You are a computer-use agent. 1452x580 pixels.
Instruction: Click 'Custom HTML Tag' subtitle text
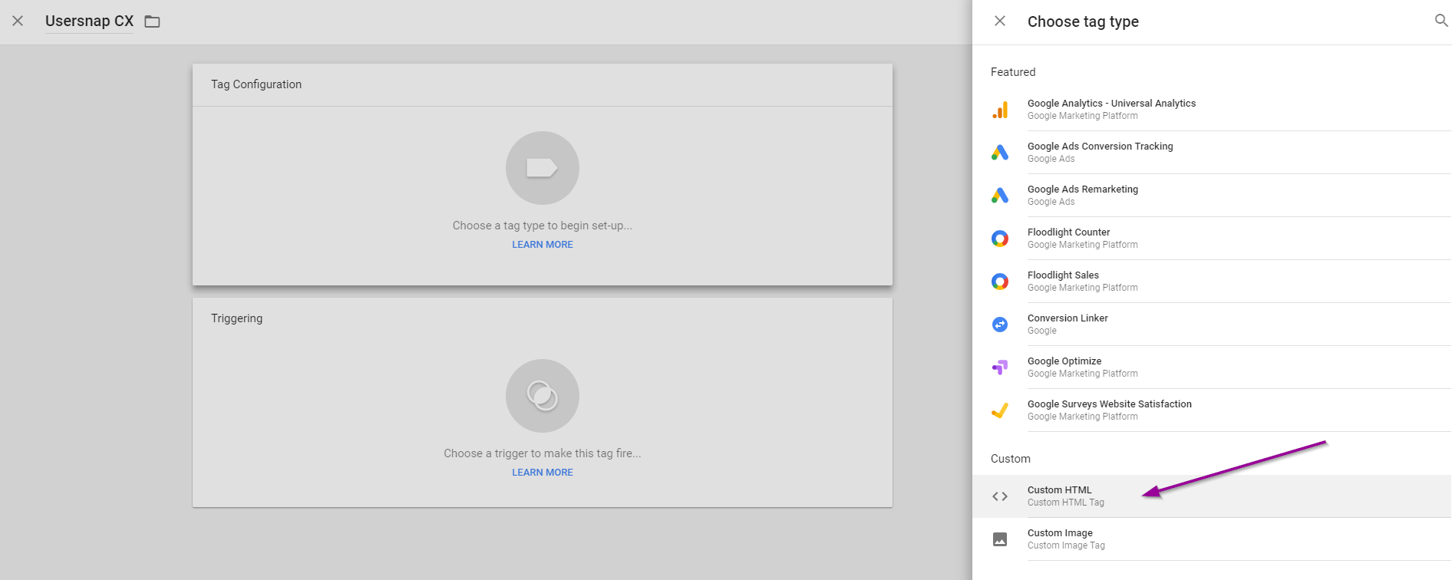[x=1066, y=503]
